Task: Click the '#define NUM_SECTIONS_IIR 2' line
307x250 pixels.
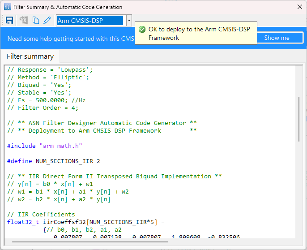Action: (x=53, y=161)
